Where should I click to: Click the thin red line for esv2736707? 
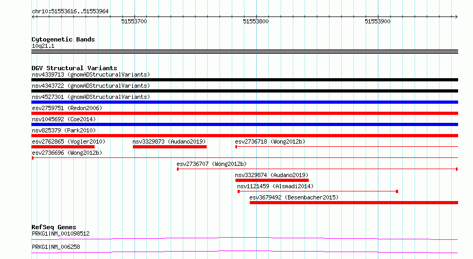pos(317,169)
